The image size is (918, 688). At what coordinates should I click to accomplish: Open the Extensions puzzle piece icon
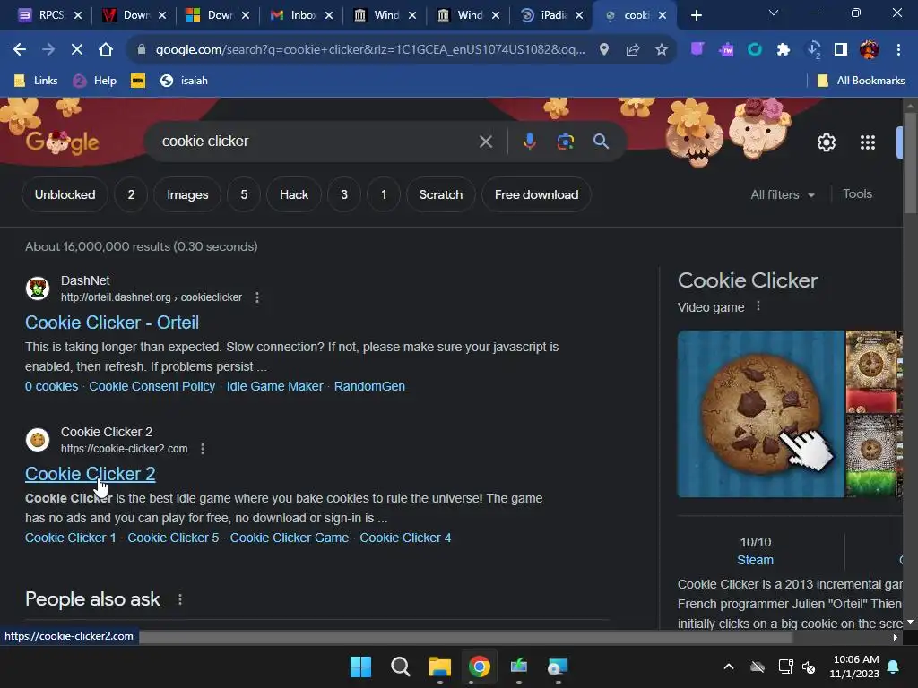784,50
